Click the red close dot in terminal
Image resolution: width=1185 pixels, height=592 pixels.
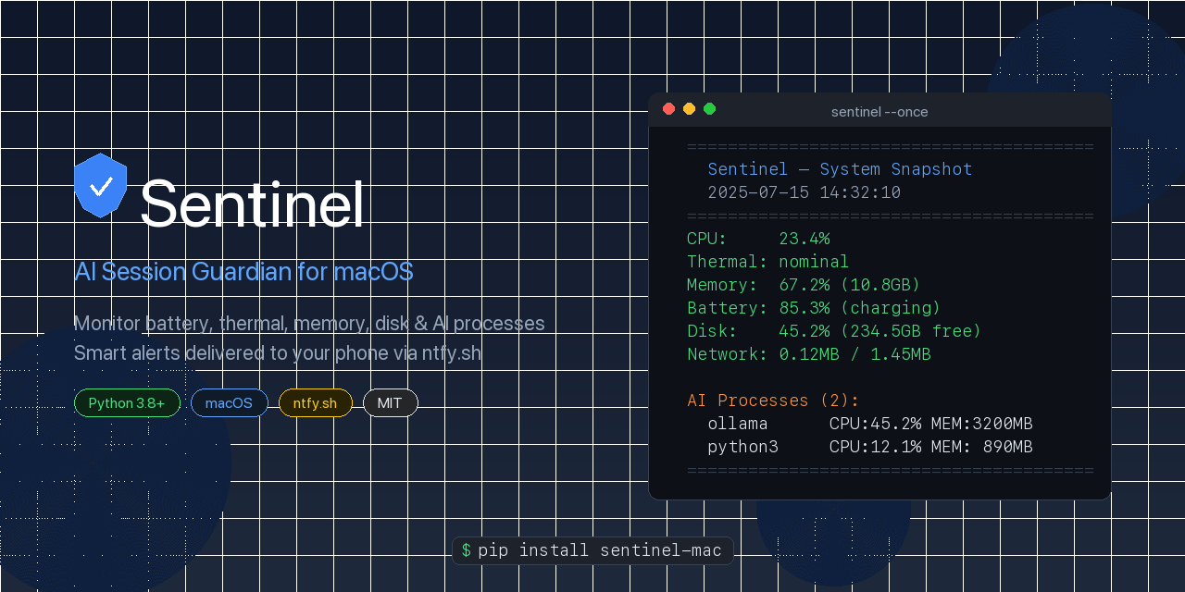[x=668, y=109]
